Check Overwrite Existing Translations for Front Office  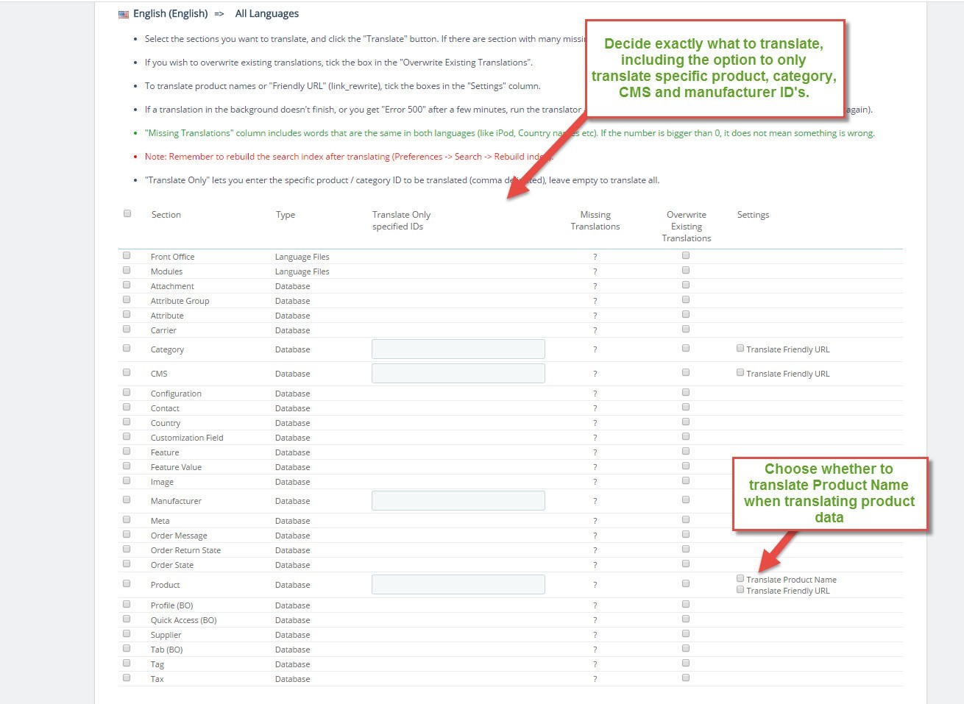pos(686,255)
